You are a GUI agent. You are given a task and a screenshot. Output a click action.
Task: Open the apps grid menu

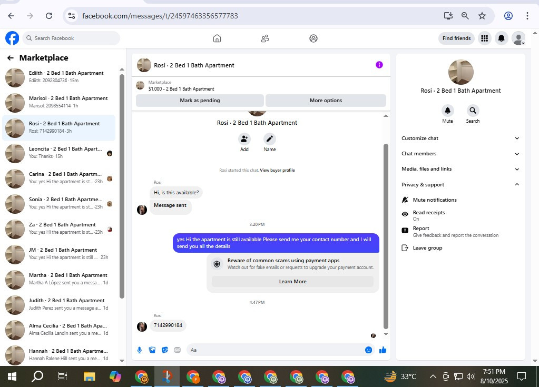click(484, 38)
